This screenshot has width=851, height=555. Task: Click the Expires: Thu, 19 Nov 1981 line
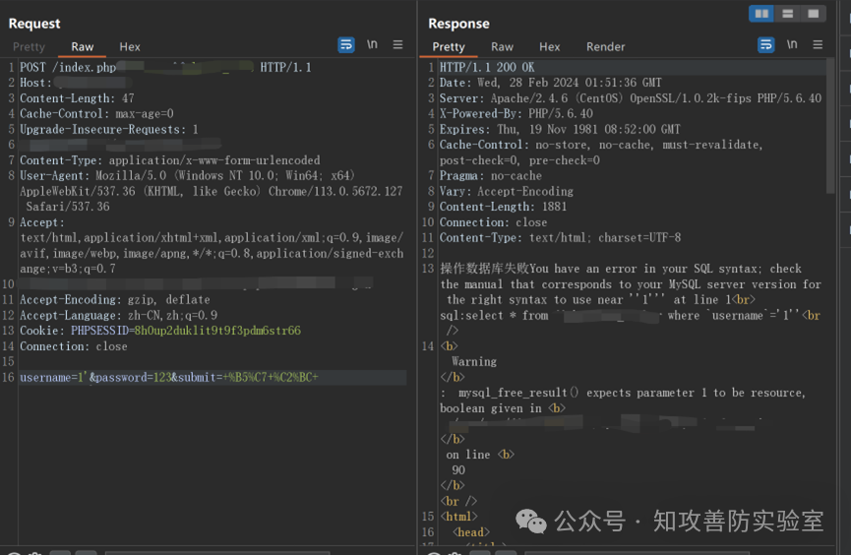point(560,129)
